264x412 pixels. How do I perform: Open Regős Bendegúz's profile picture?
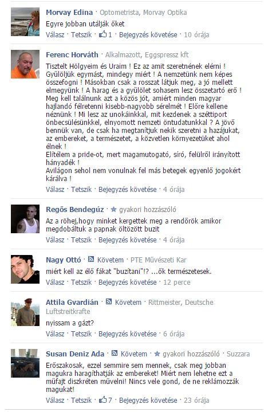pos(25,219)
